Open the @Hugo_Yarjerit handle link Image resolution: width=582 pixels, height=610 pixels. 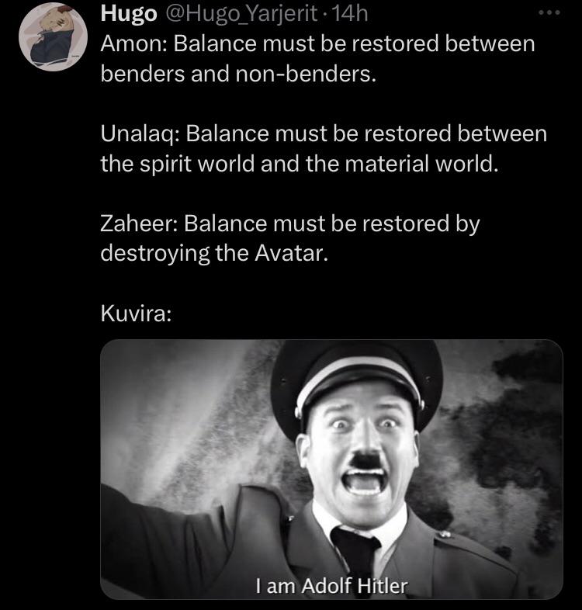[241, 14]
